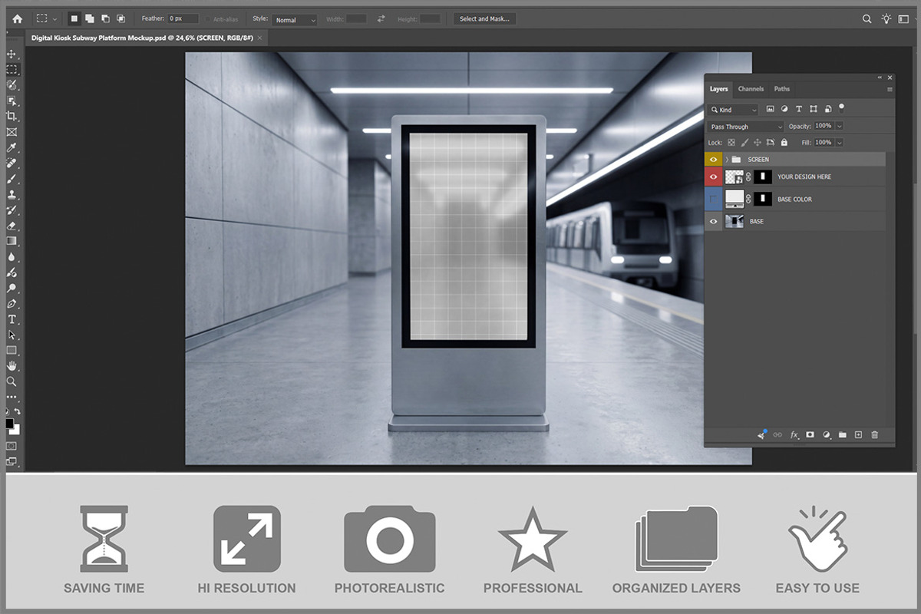Image resolution: width=921 pixels, height=614 pixels.
Task: Select the Blur tool
Action: pyautogui.click(x=12, y=257)
